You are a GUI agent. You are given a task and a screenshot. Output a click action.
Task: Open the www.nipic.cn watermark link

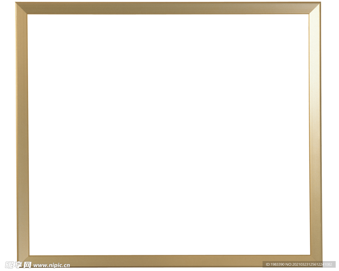pos(52,265)
